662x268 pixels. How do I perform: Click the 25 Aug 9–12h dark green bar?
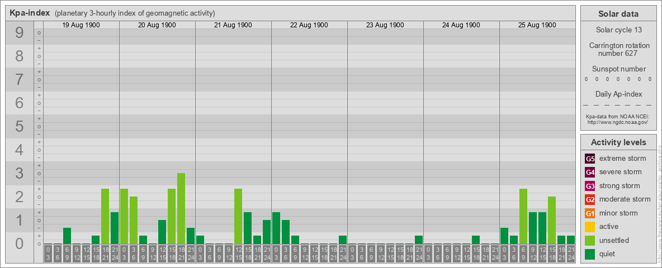click(532, 228)
